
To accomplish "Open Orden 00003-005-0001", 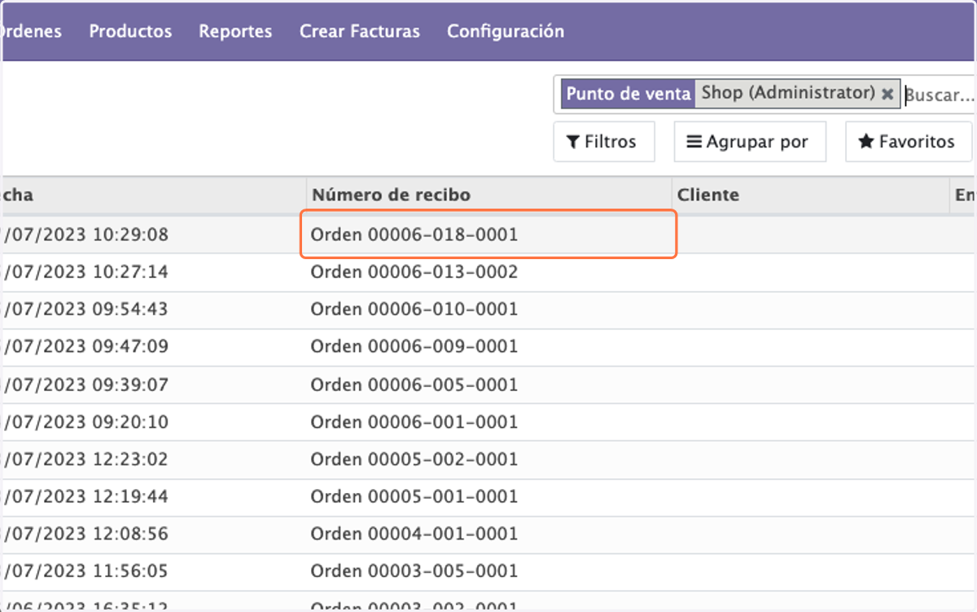I will coord(414,571).
